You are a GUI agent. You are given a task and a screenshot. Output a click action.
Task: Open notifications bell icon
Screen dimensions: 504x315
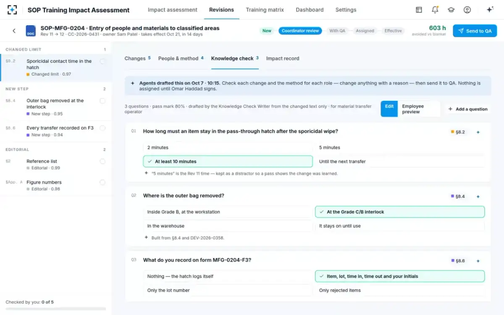point(435,10)
